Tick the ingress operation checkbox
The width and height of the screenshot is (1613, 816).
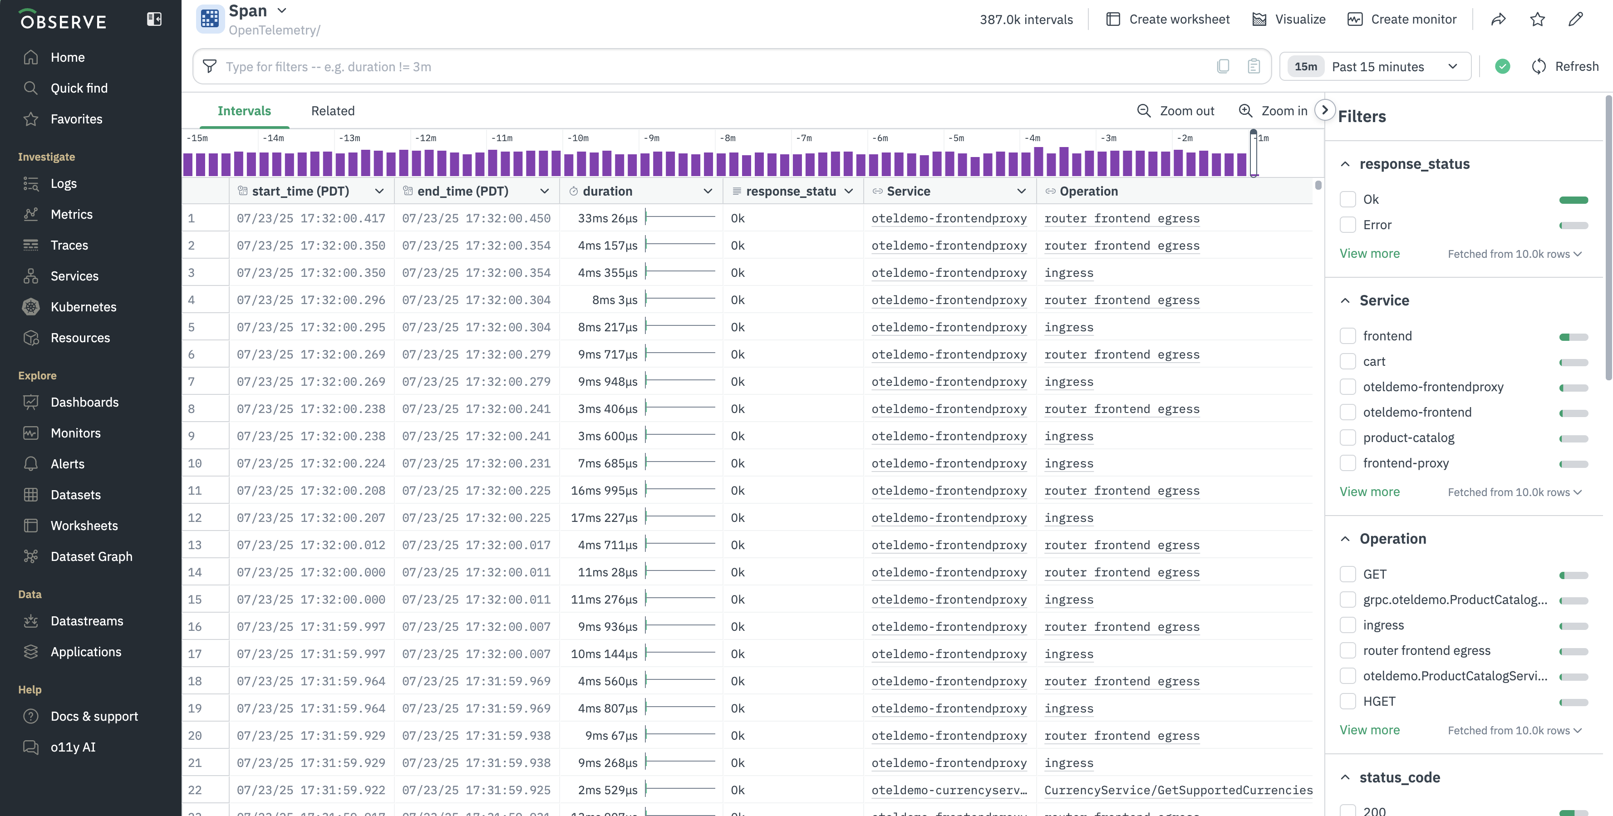pyautogui.click(x=1347, y=625)
